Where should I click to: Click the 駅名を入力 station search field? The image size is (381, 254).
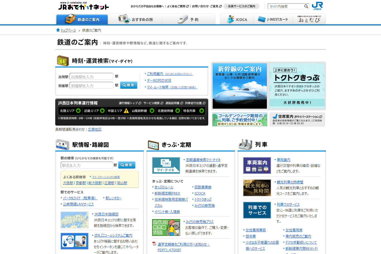coord(87,165)
